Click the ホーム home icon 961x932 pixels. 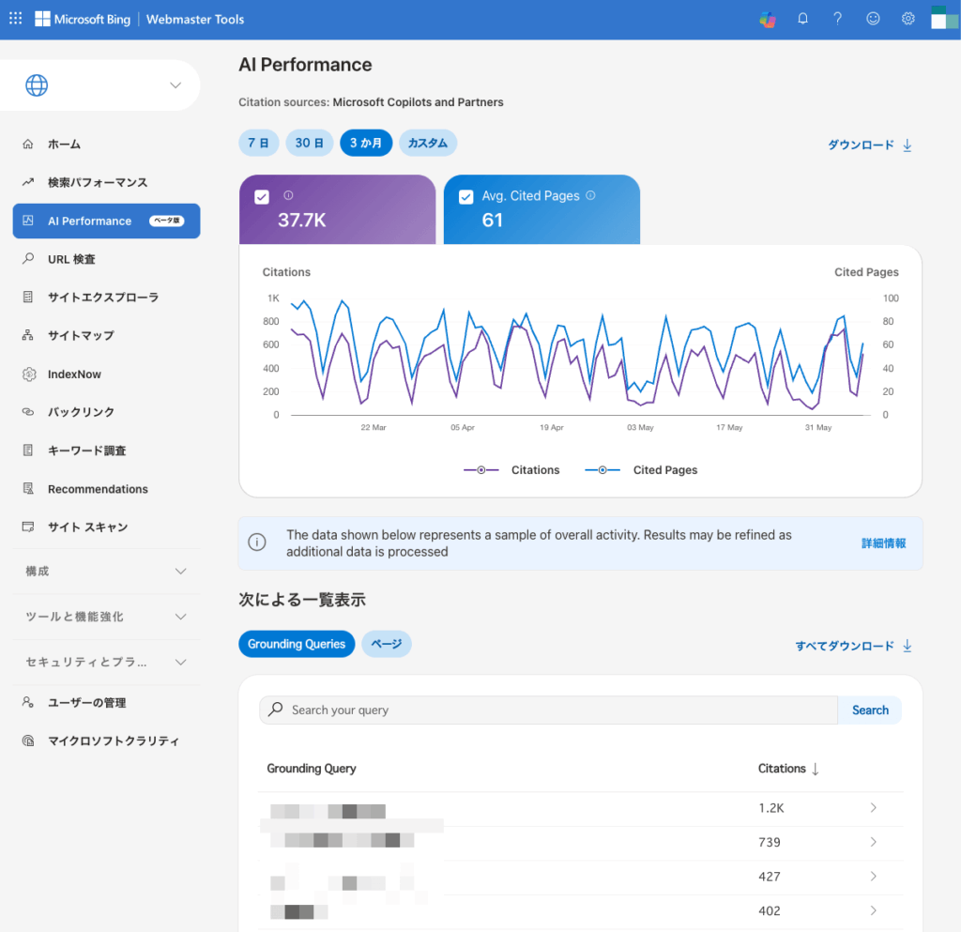[28, 144]
